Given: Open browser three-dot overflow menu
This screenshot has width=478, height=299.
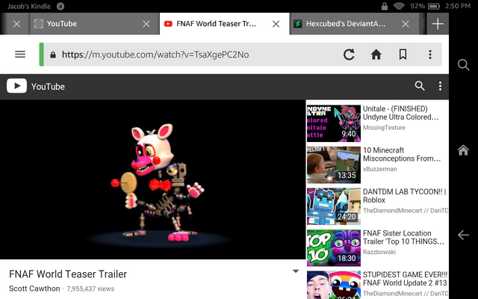Looking at the screenshot, I should (x=430, y=55).
